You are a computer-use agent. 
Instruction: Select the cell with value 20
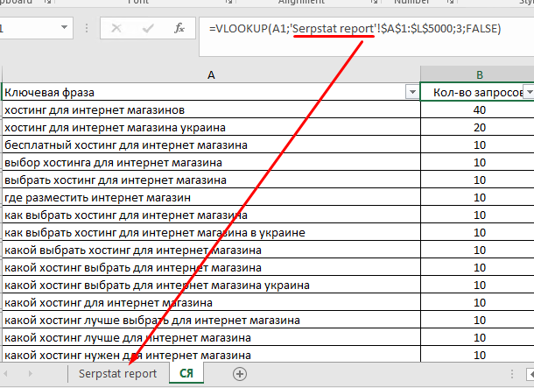click(x=479, y=127)
